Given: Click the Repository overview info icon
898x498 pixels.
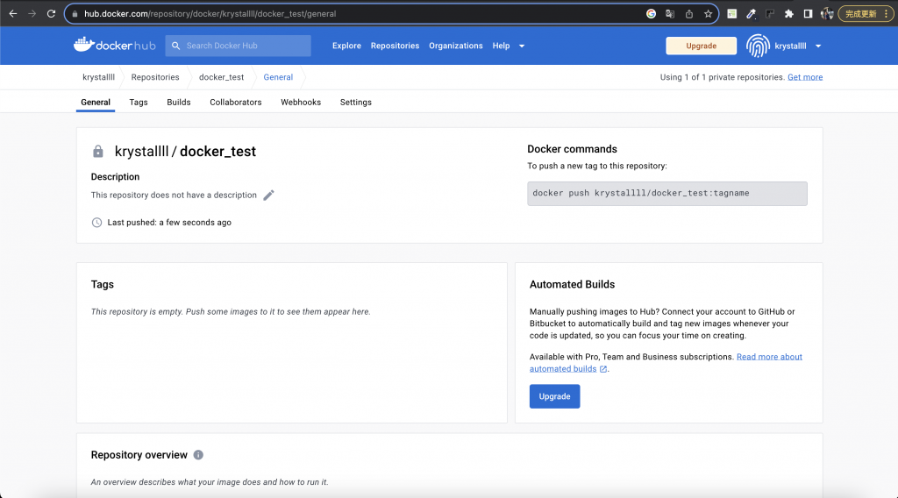Looking at the screenshot, I should point(198,455).
